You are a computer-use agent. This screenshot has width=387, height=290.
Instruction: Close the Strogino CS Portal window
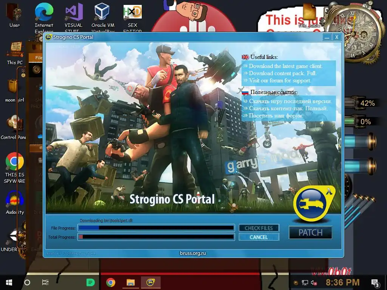(x=337, y=37)
